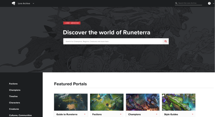Click the arrow on Style Guides card
Screen dimensions: 215x117
[x=193, y=114]
